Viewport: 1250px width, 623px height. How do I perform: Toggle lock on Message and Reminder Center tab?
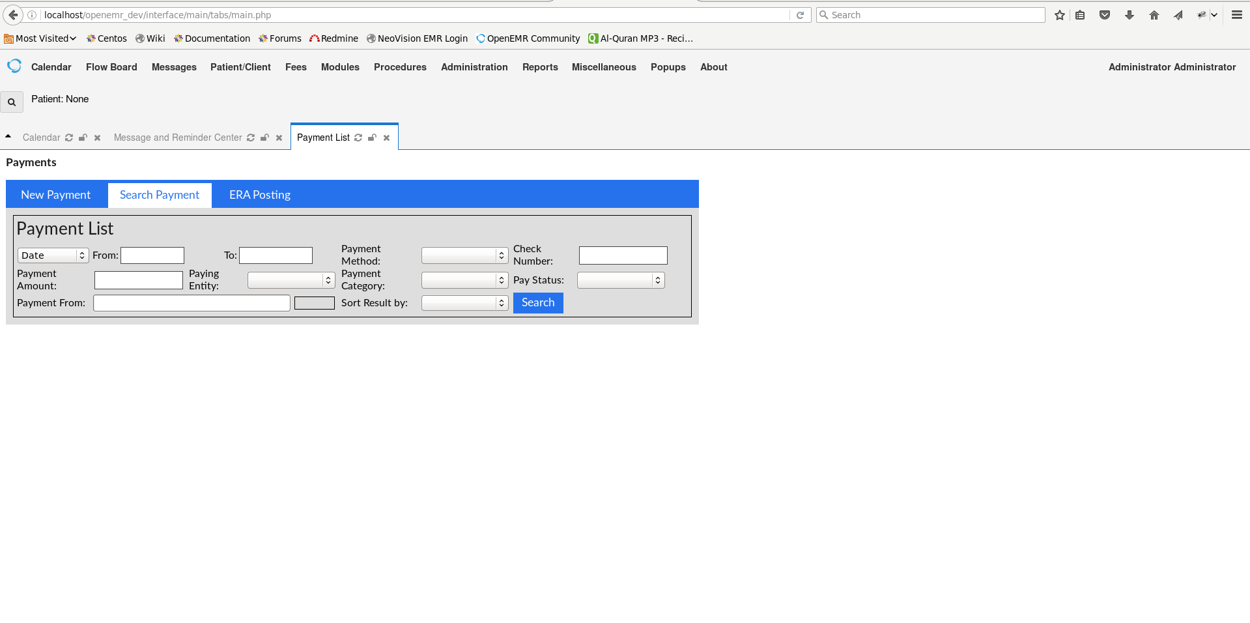pos(264,138)
